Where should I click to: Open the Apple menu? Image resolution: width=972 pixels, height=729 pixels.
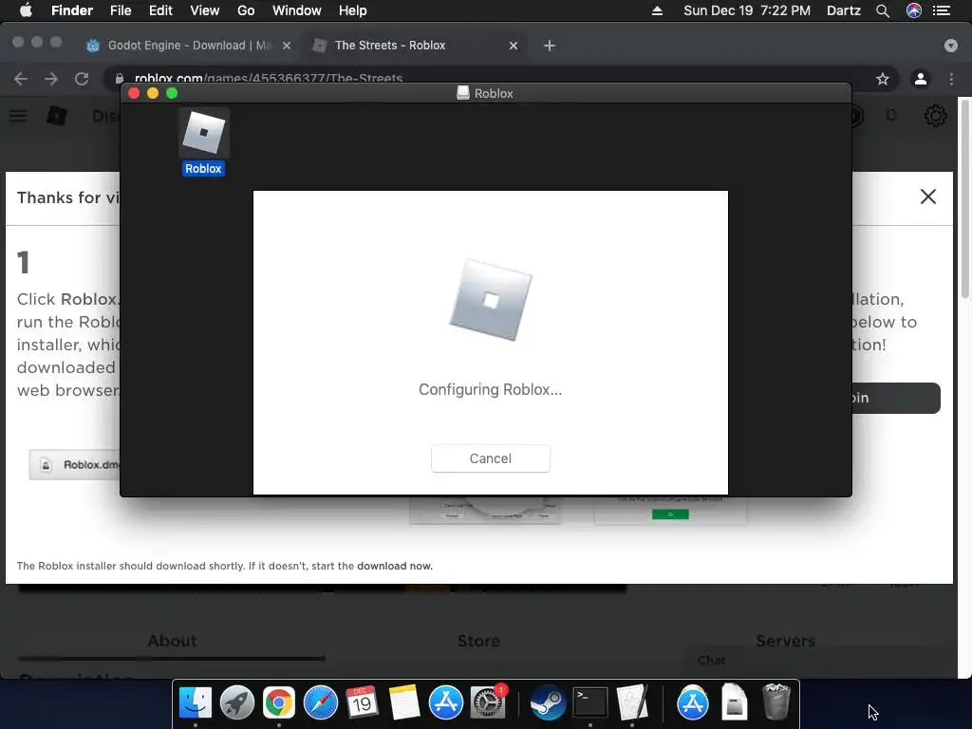[x=26, y=10]
